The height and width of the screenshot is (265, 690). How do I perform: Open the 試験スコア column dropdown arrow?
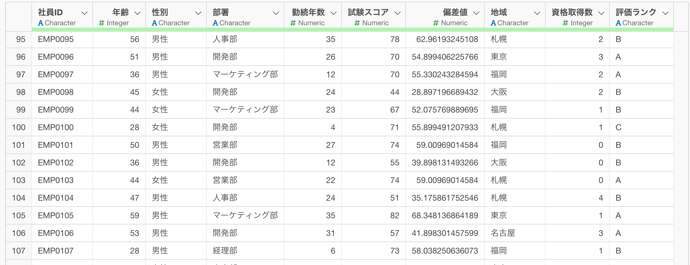tap(397, 13)
